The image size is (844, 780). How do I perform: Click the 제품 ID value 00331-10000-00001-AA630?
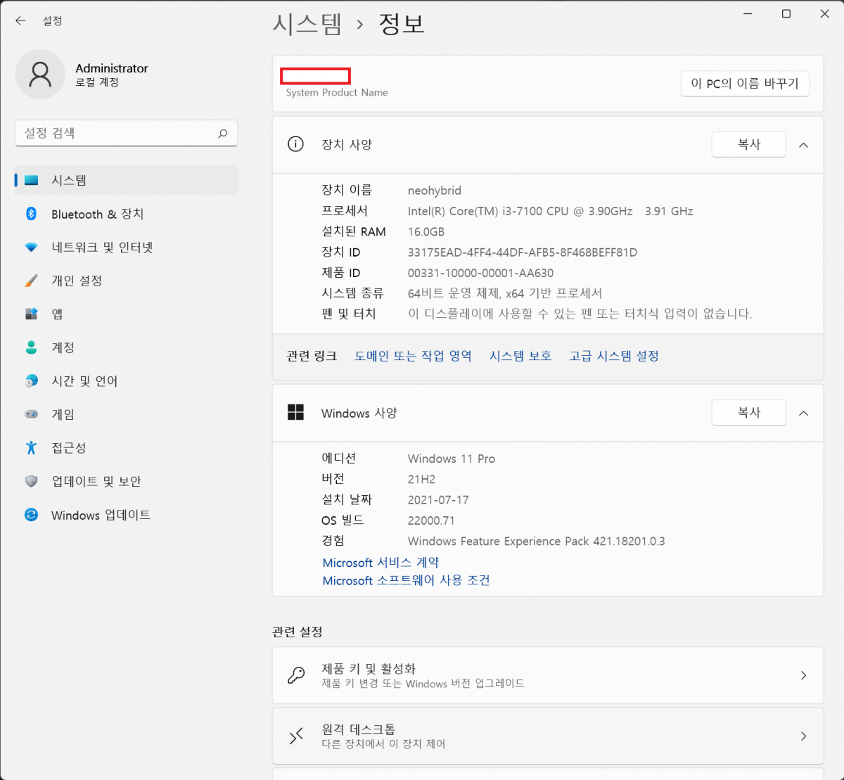(480, 273)
